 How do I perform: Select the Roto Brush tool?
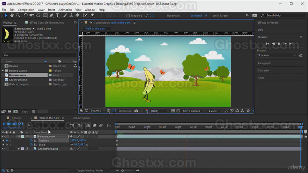(85, 15)
